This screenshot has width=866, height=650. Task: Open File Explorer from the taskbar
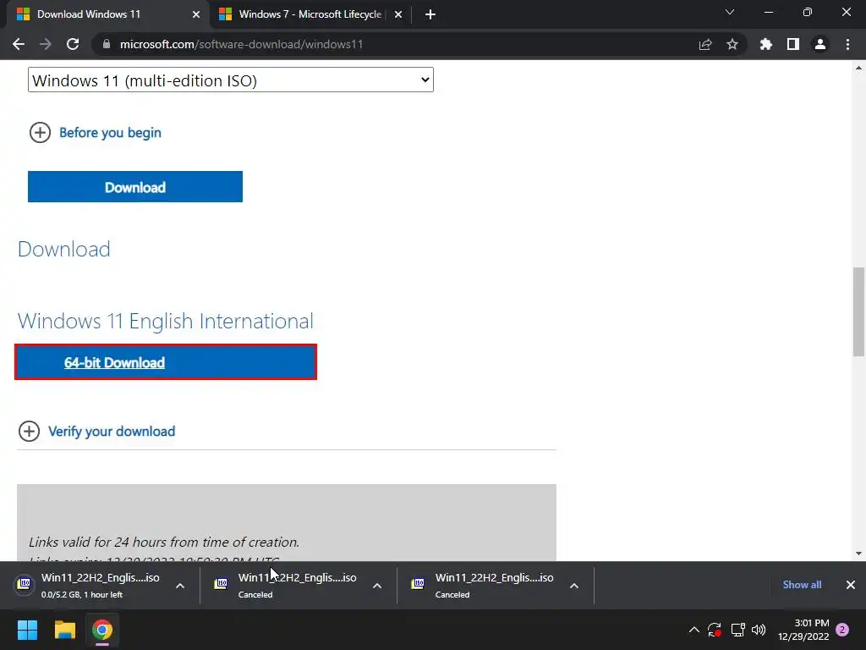(x=64, y=630)
